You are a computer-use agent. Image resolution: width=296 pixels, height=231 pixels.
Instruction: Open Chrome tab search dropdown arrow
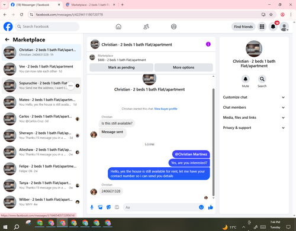tap(4, 5)
